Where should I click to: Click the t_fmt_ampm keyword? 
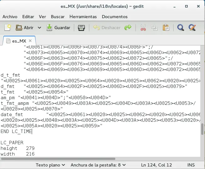[15, 103]
